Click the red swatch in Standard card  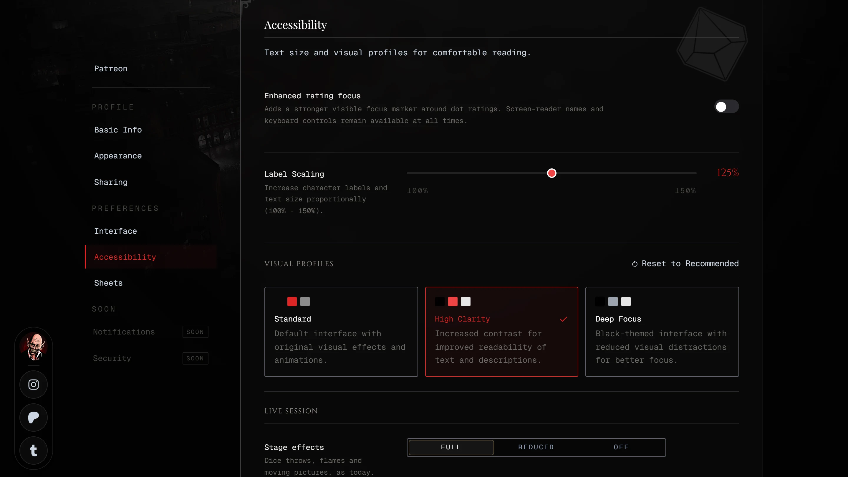pos(292,302)
